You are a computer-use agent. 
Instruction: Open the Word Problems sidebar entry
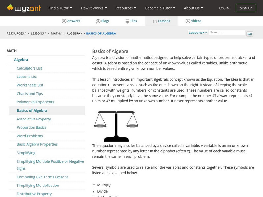pyautogui.click(x=30, y=136)
